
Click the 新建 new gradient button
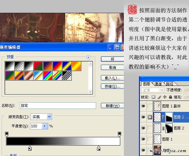pos(112,106)
